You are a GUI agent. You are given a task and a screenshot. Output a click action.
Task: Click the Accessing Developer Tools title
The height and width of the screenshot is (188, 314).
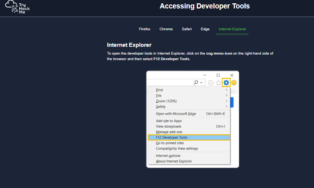[x=205, y=6]
